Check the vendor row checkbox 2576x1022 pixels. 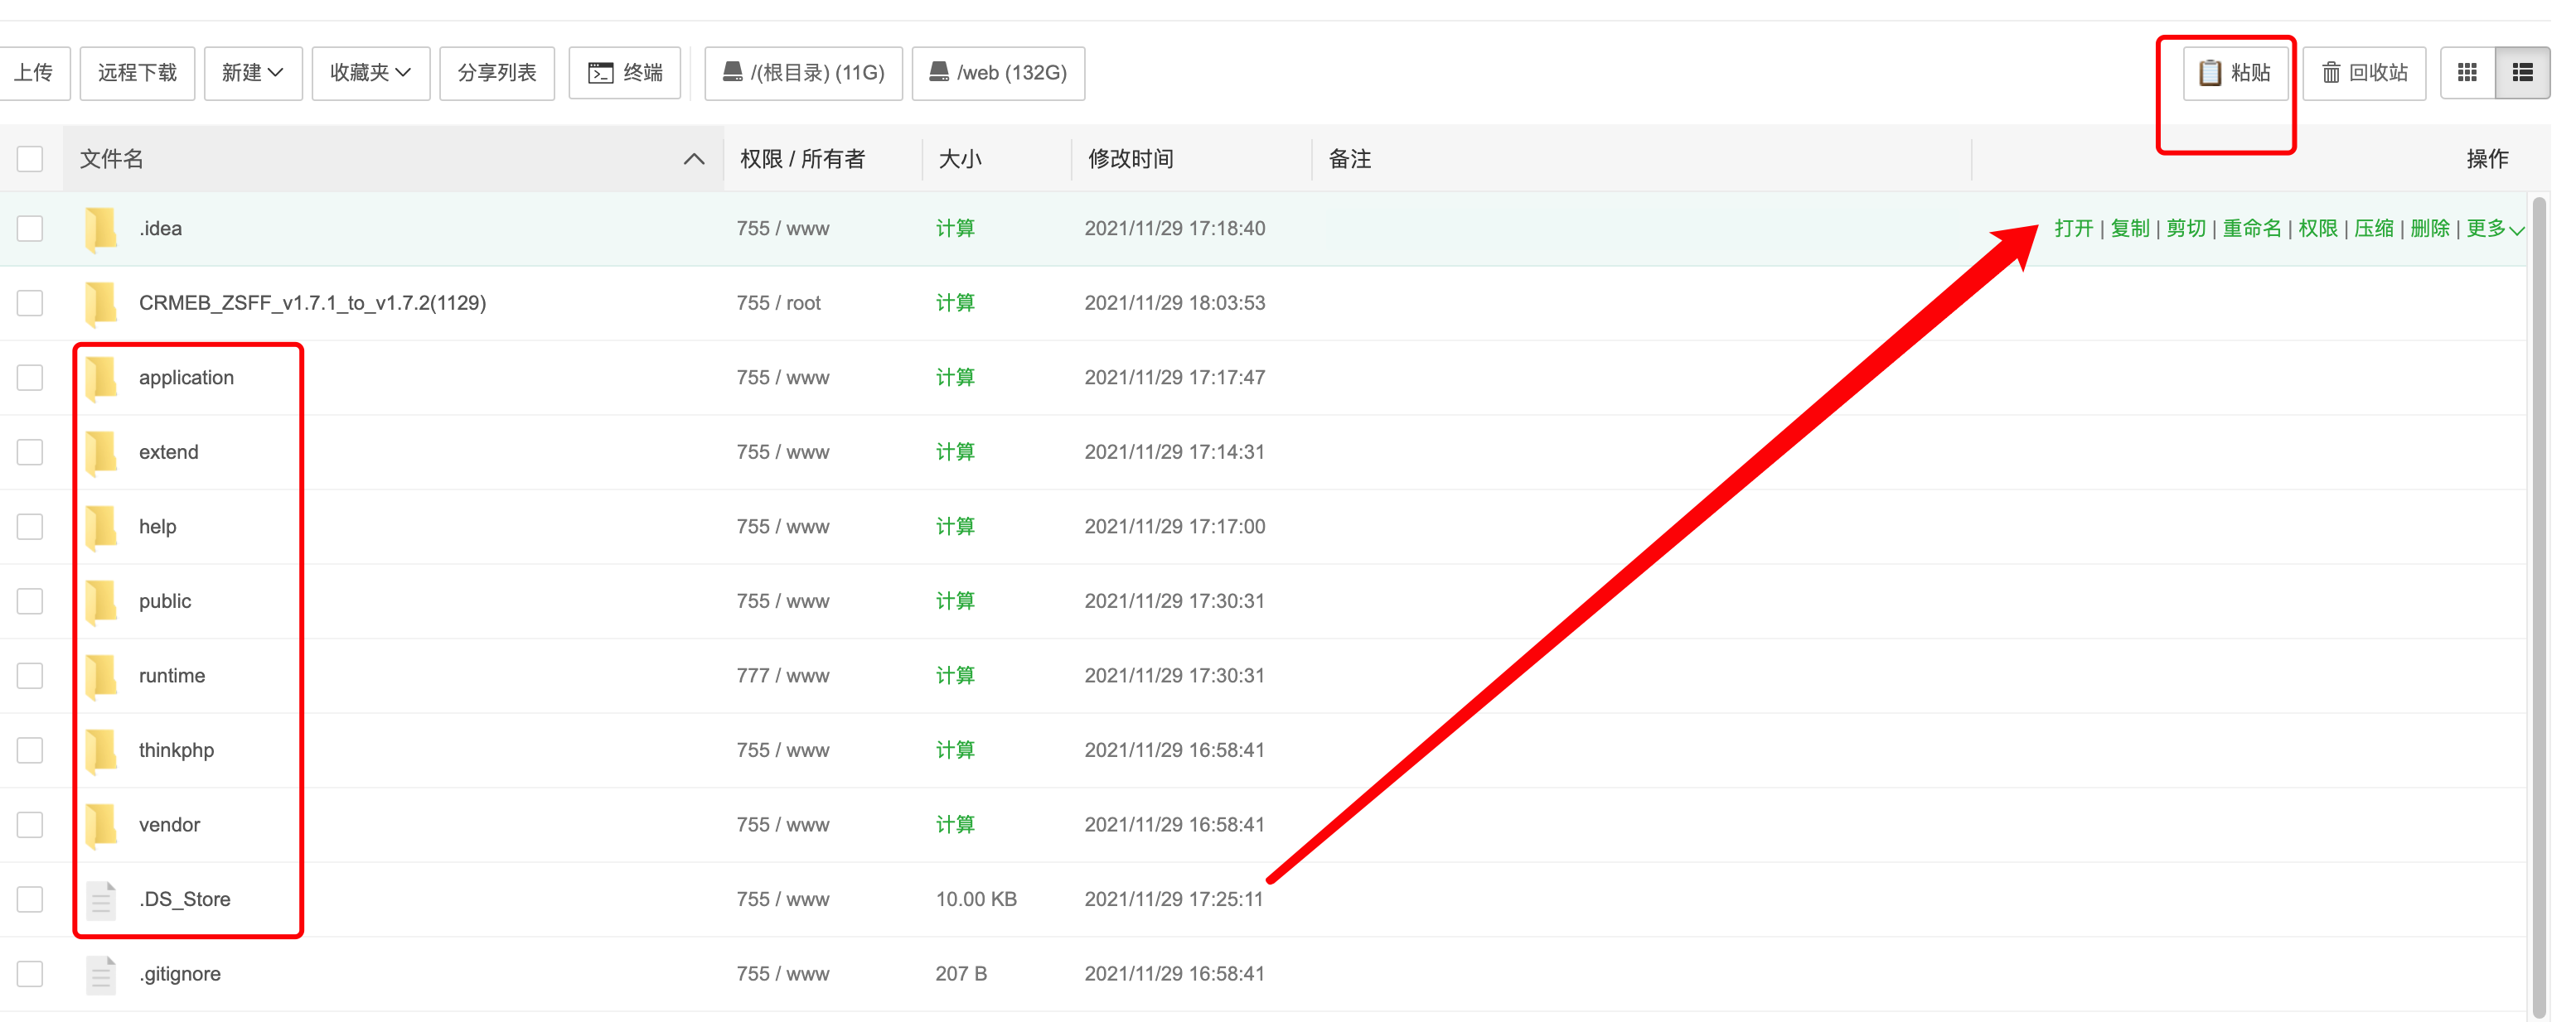pos(30,824)
